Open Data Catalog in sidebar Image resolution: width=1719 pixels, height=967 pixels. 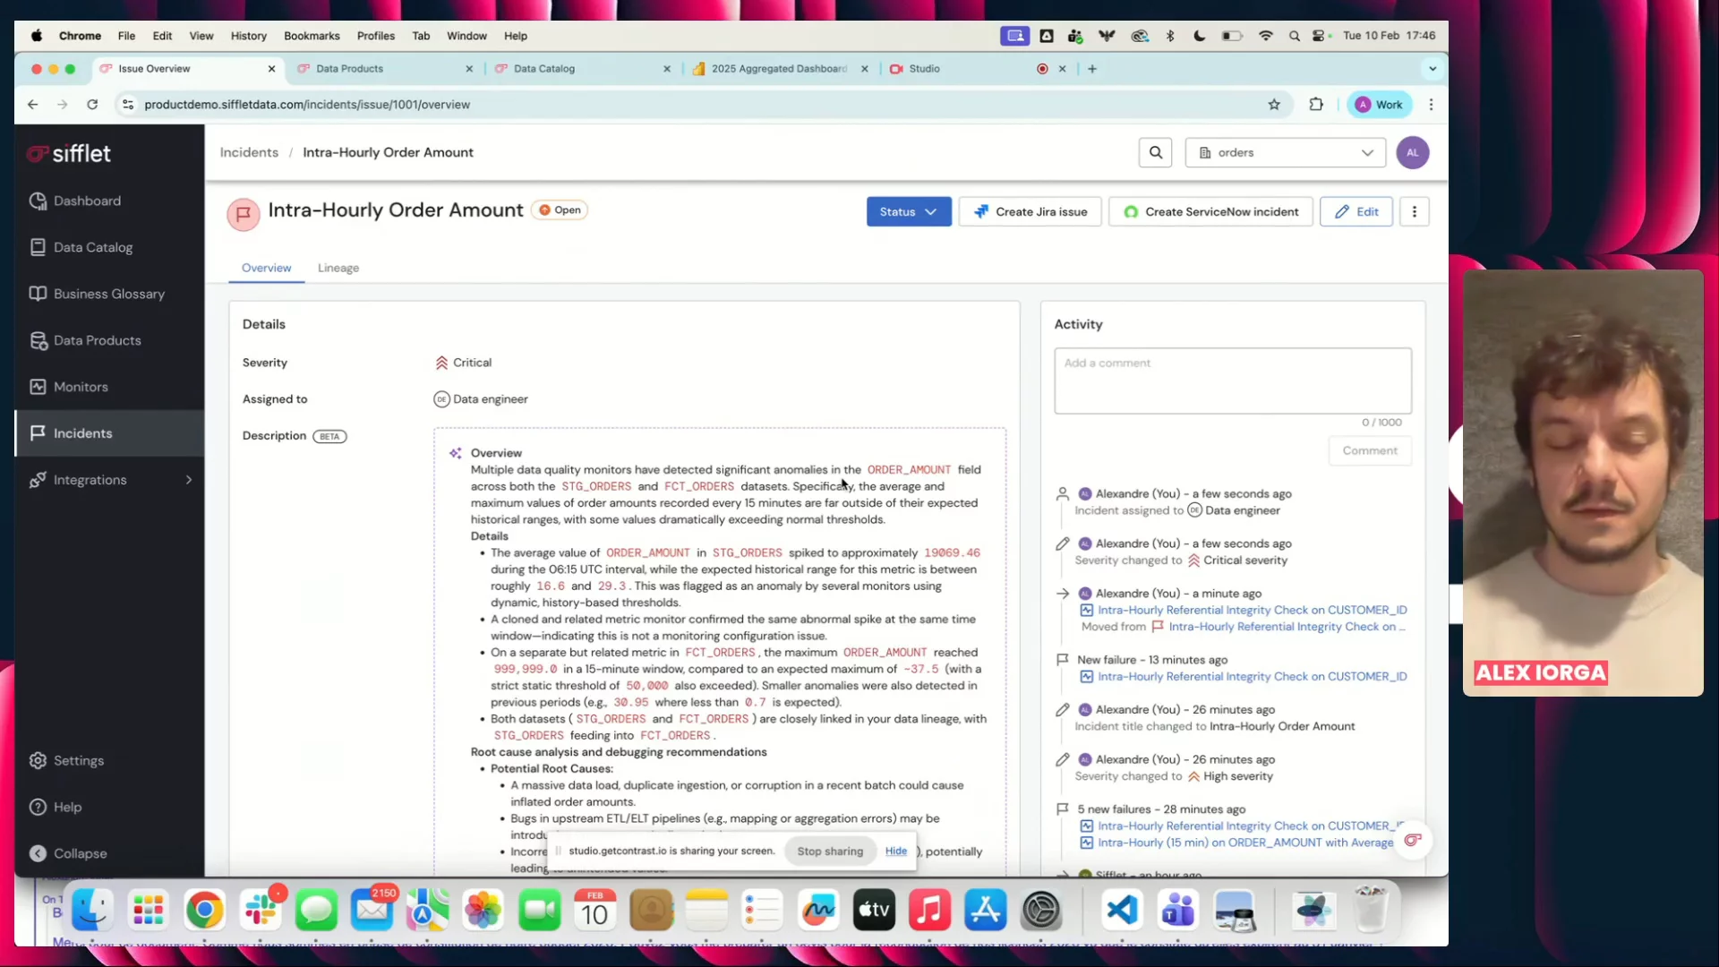click(x=92, y=247)
